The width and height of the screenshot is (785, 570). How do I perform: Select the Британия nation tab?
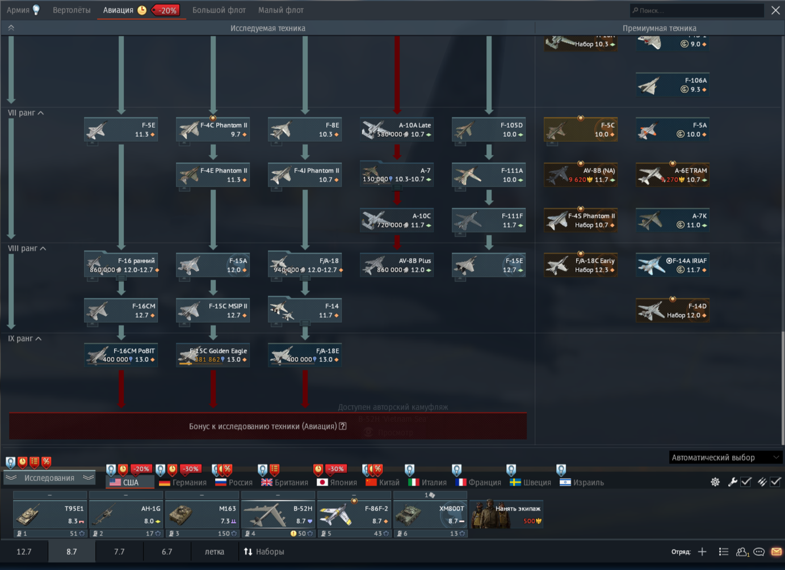click(x=285, y=483)
